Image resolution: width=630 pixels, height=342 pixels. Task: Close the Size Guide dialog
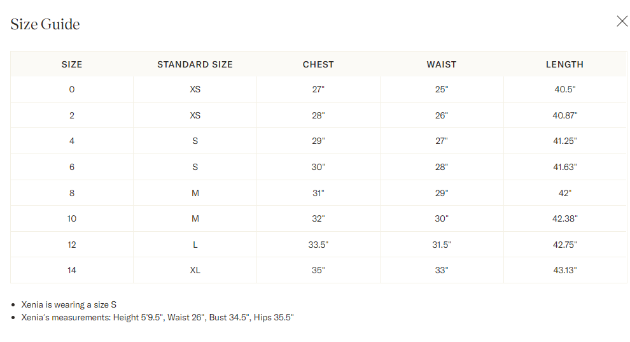point(622,21)
